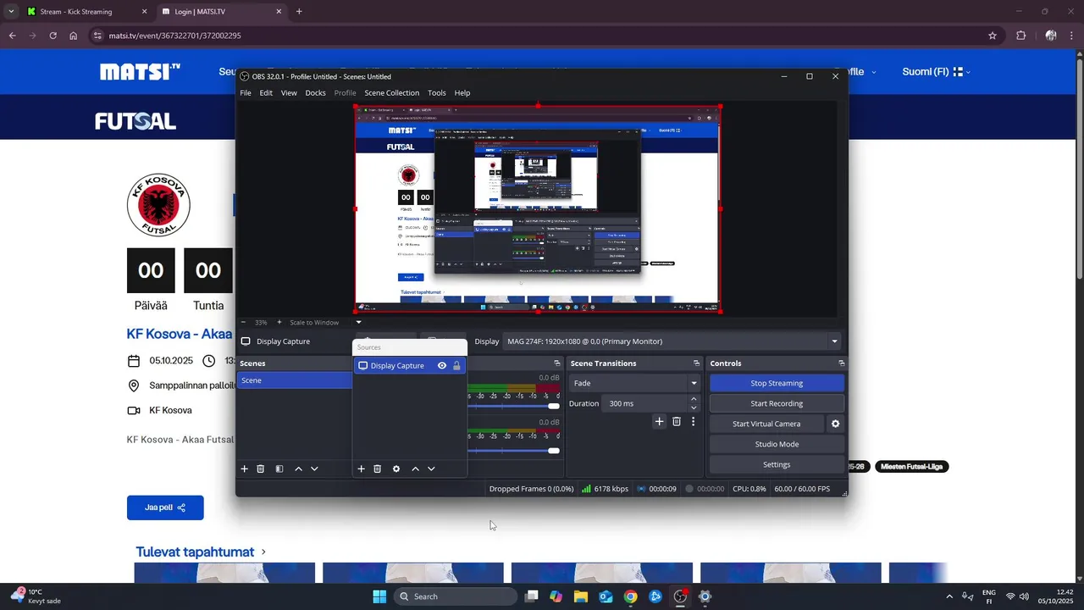Viewport: 1084px width, 610px height.
Task: Open OBS Settings from Controls
Action: point(777,464)
